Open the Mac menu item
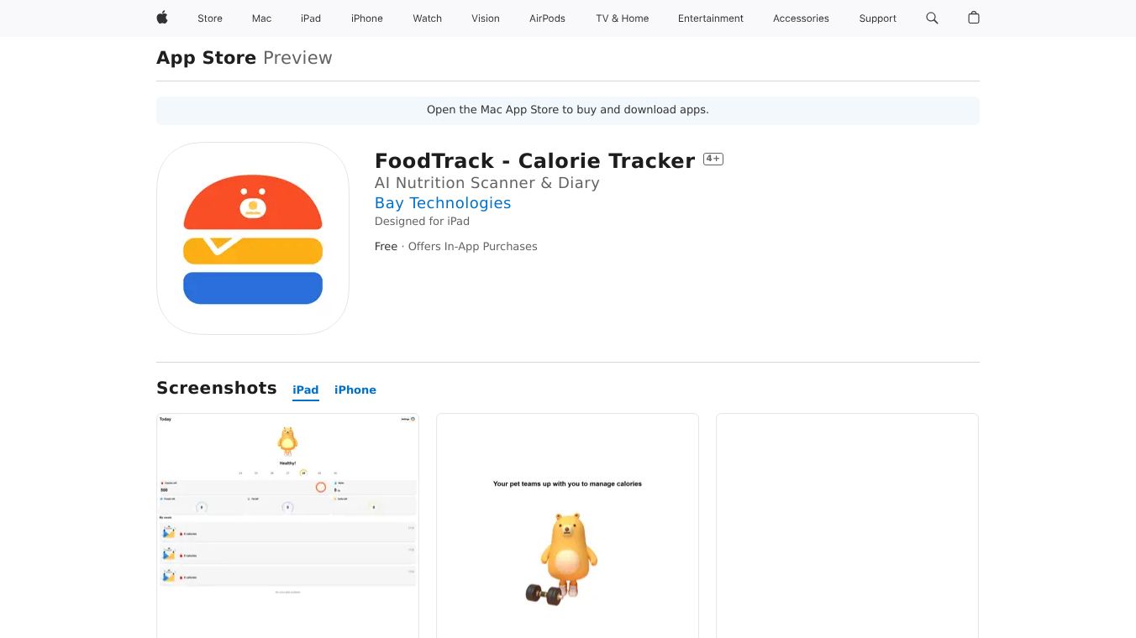Image resolution: width=1136 pixels, height=638 pixels. click(x=262, y=18)
